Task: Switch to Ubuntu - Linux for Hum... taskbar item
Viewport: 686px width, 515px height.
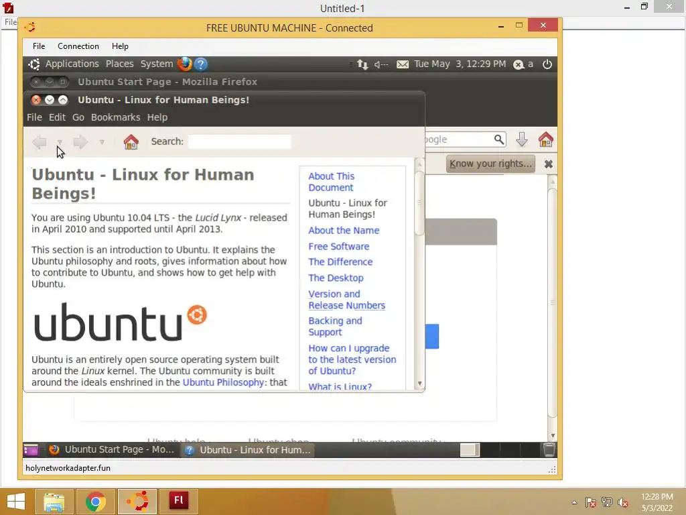Action: (248, 450)
